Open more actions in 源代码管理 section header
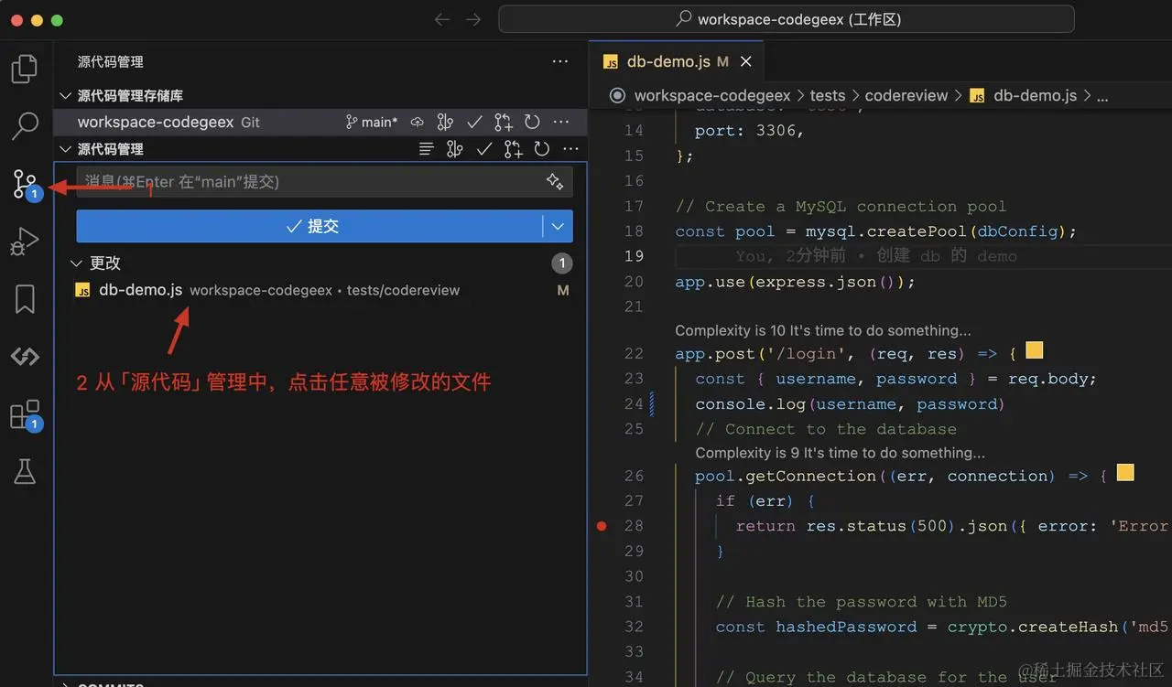This screenshot has width=1172, height=687. pos(570,149)
